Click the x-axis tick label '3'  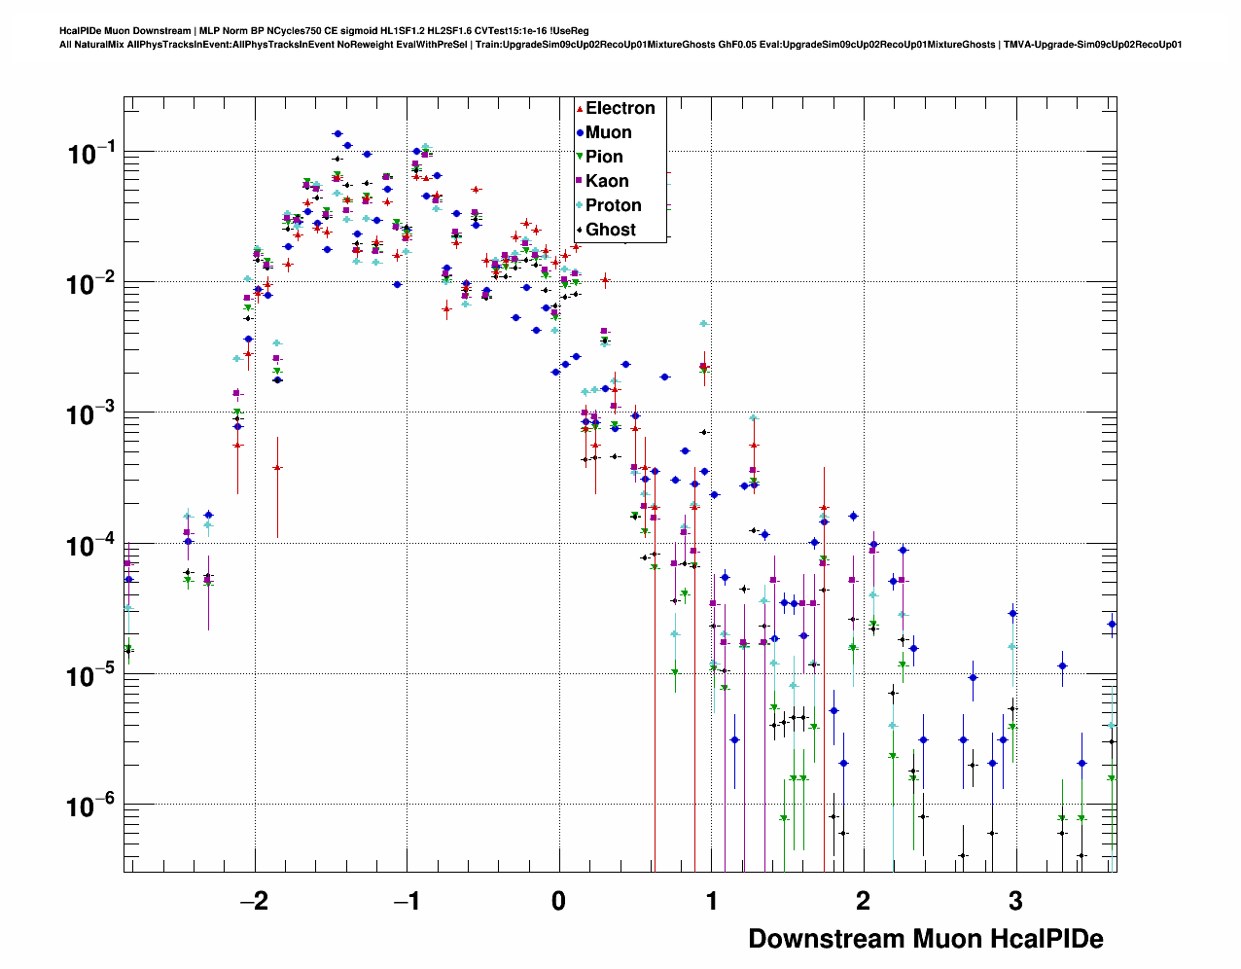pyautogui.click(x=1015, y=901)
